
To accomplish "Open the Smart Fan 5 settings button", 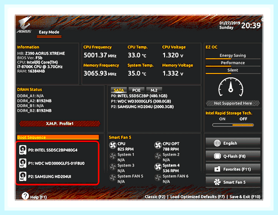I will click(x=233, y=182).
